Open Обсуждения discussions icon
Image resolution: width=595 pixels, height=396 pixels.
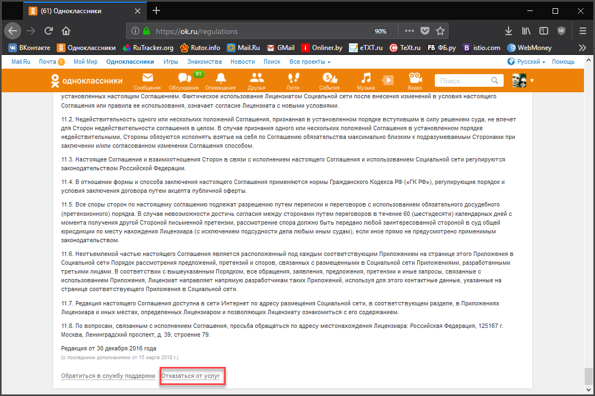[184, 80]
